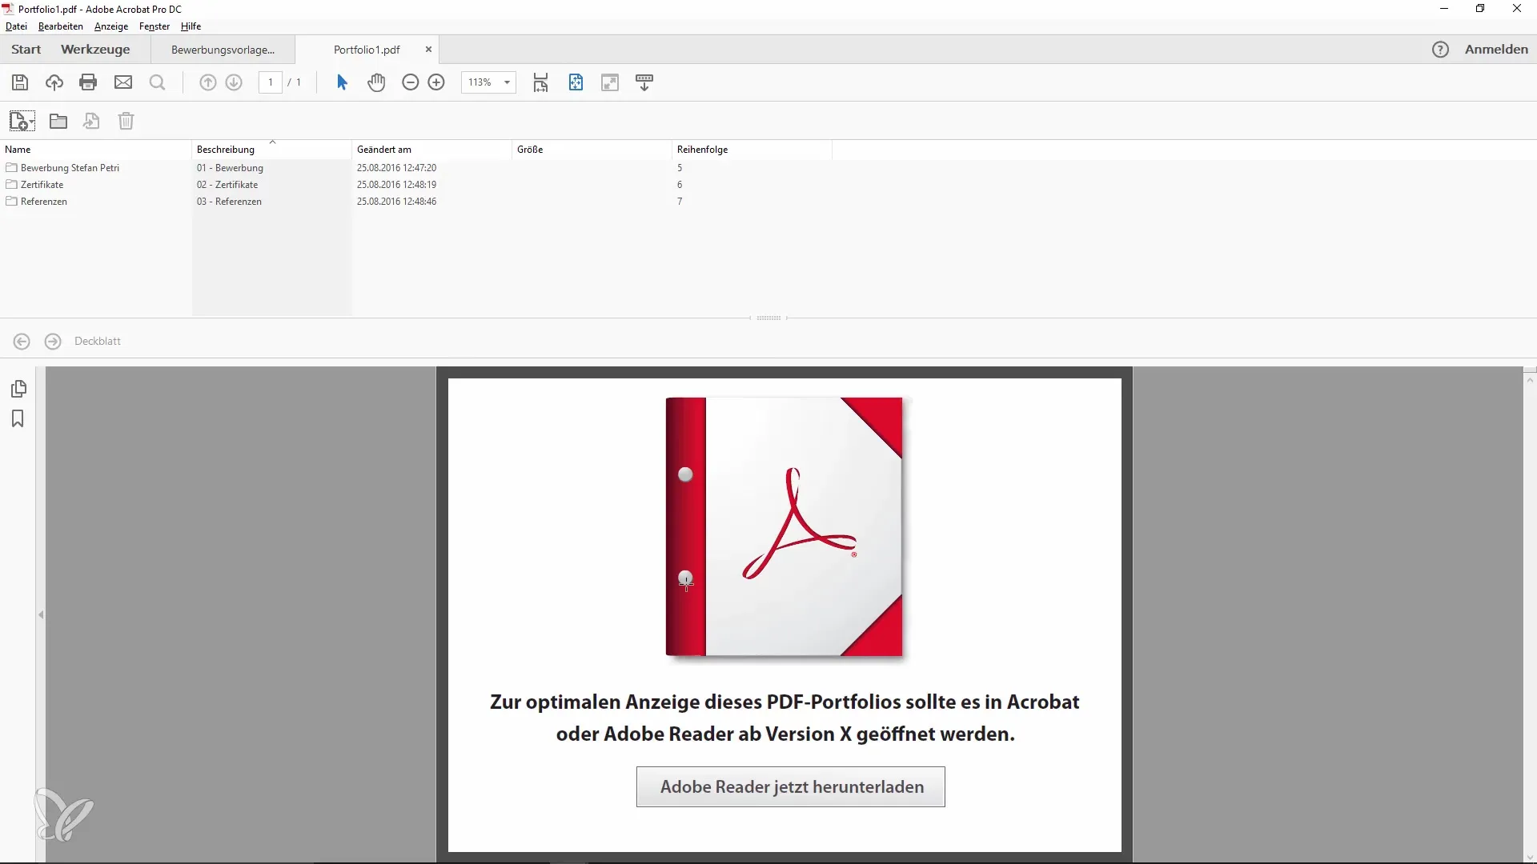
Task: Click forward navigation arrow beside Deckblatt
Action: coord(53,342)
